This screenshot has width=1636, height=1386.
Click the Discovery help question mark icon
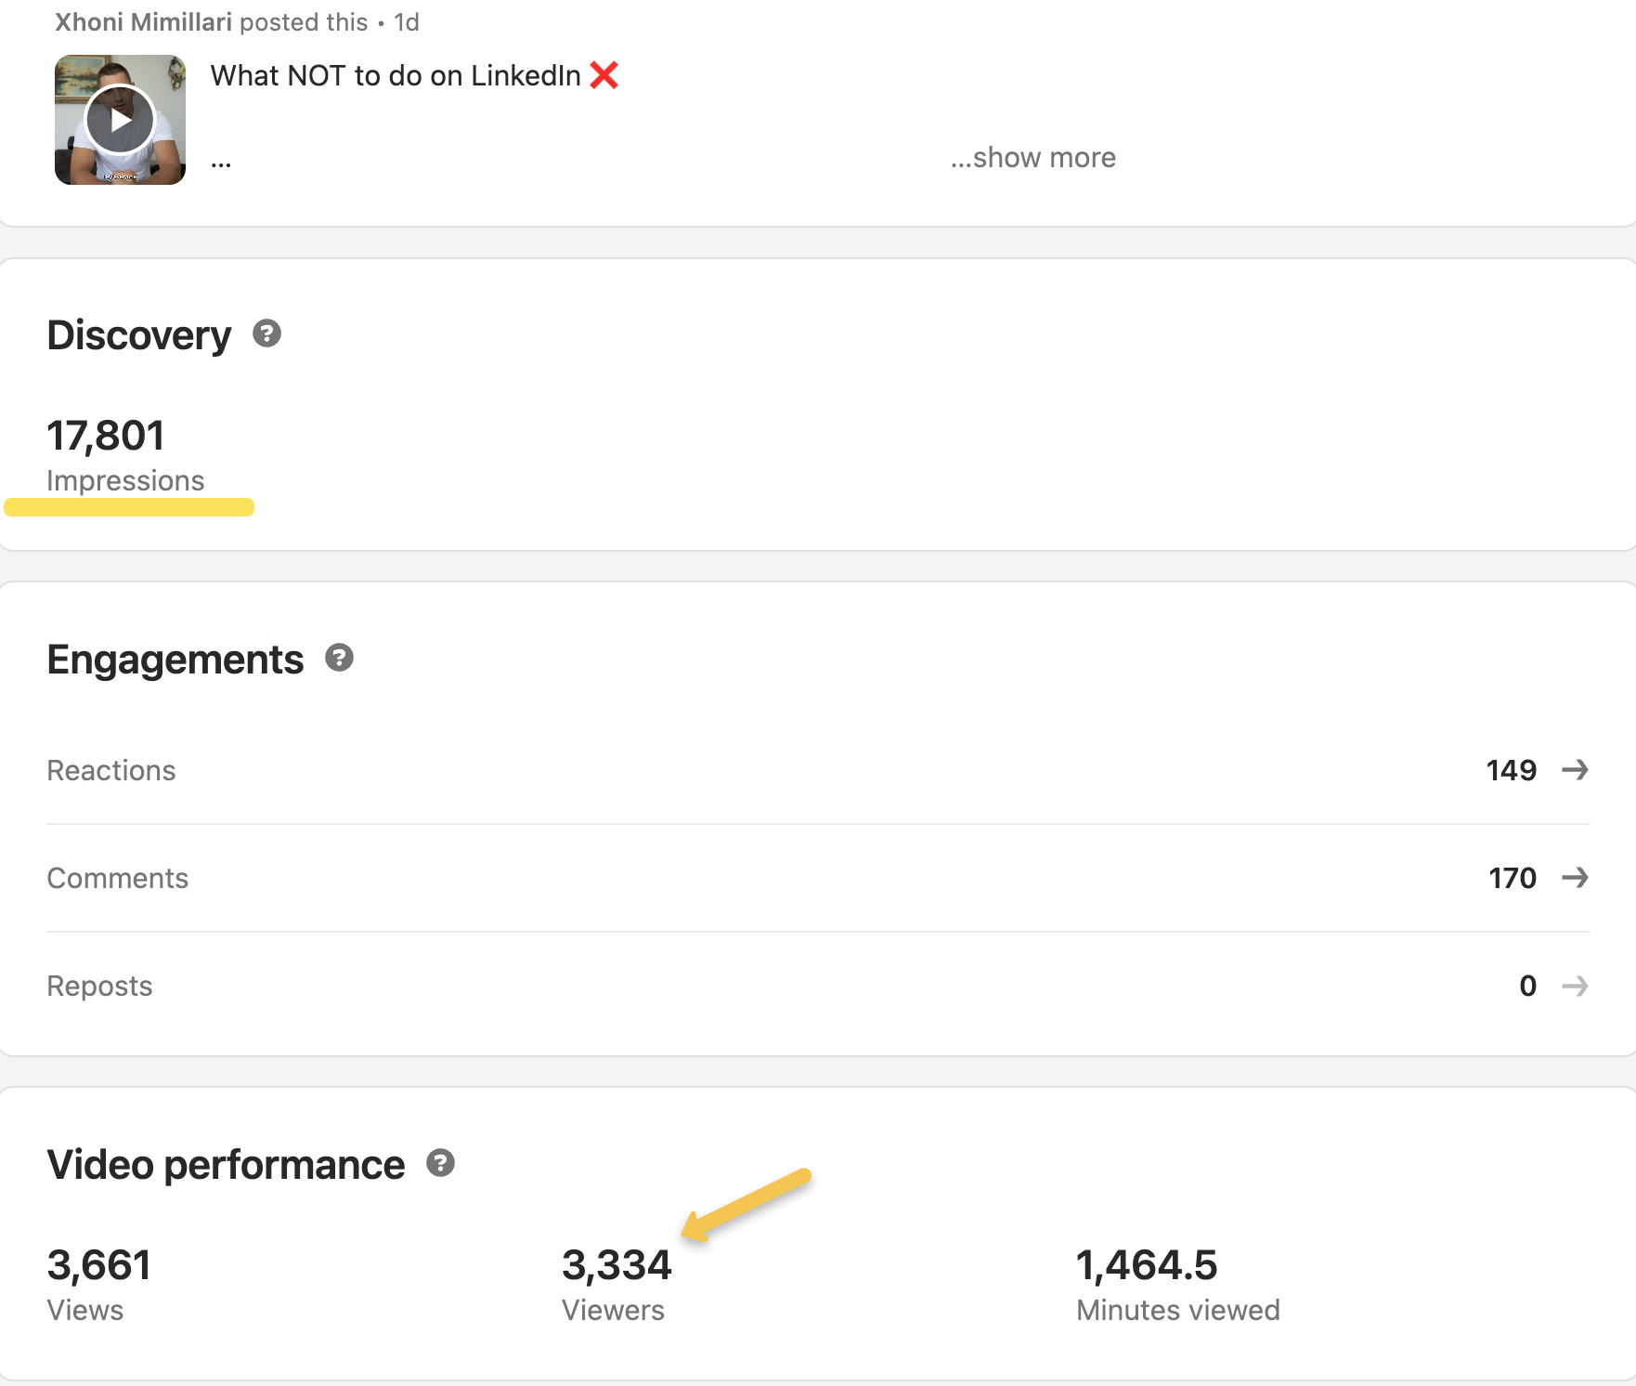(266, 333)
